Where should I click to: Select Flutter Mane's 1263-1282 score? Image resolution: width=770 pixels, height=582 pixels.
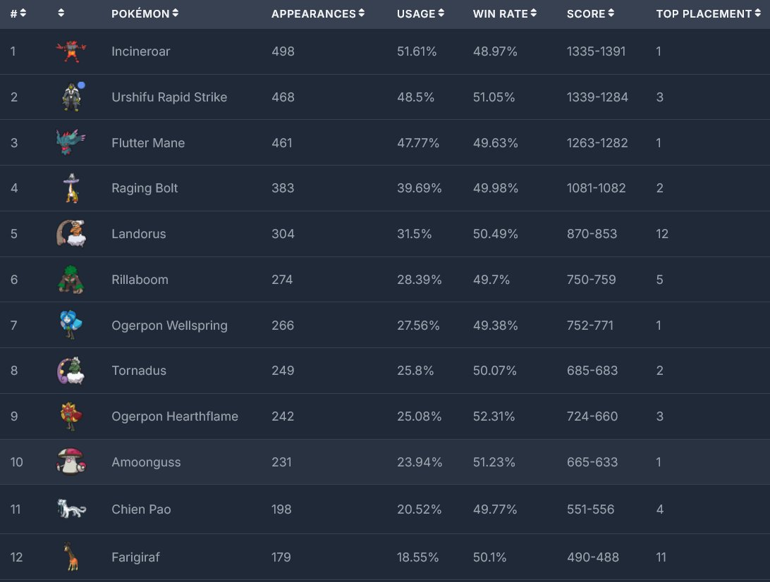598,143
